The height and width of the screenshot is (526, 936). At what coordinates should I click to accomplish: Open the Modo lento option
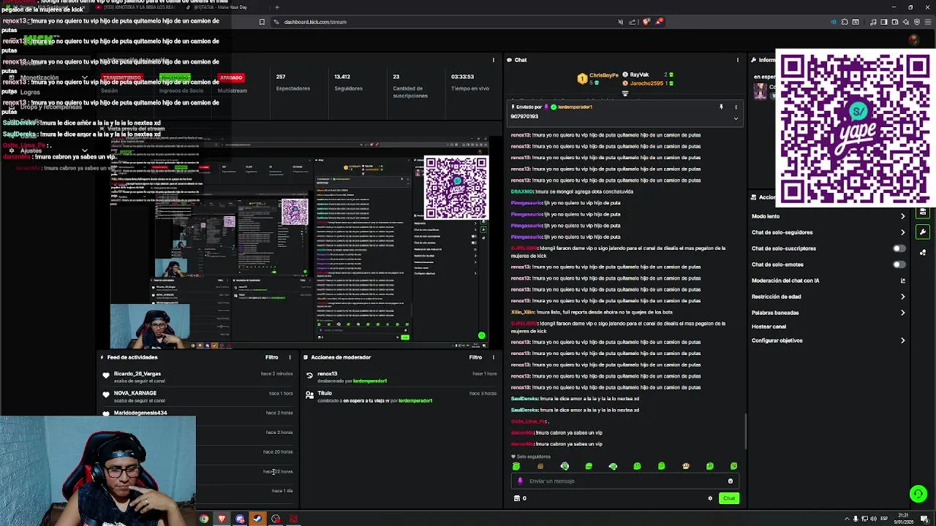[829, 216]
